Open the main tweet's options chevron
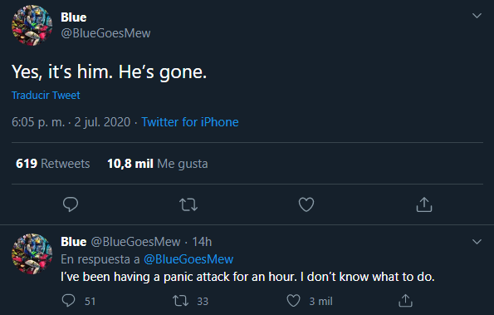This screenshot has height=315, width=494. pos(477,16)
